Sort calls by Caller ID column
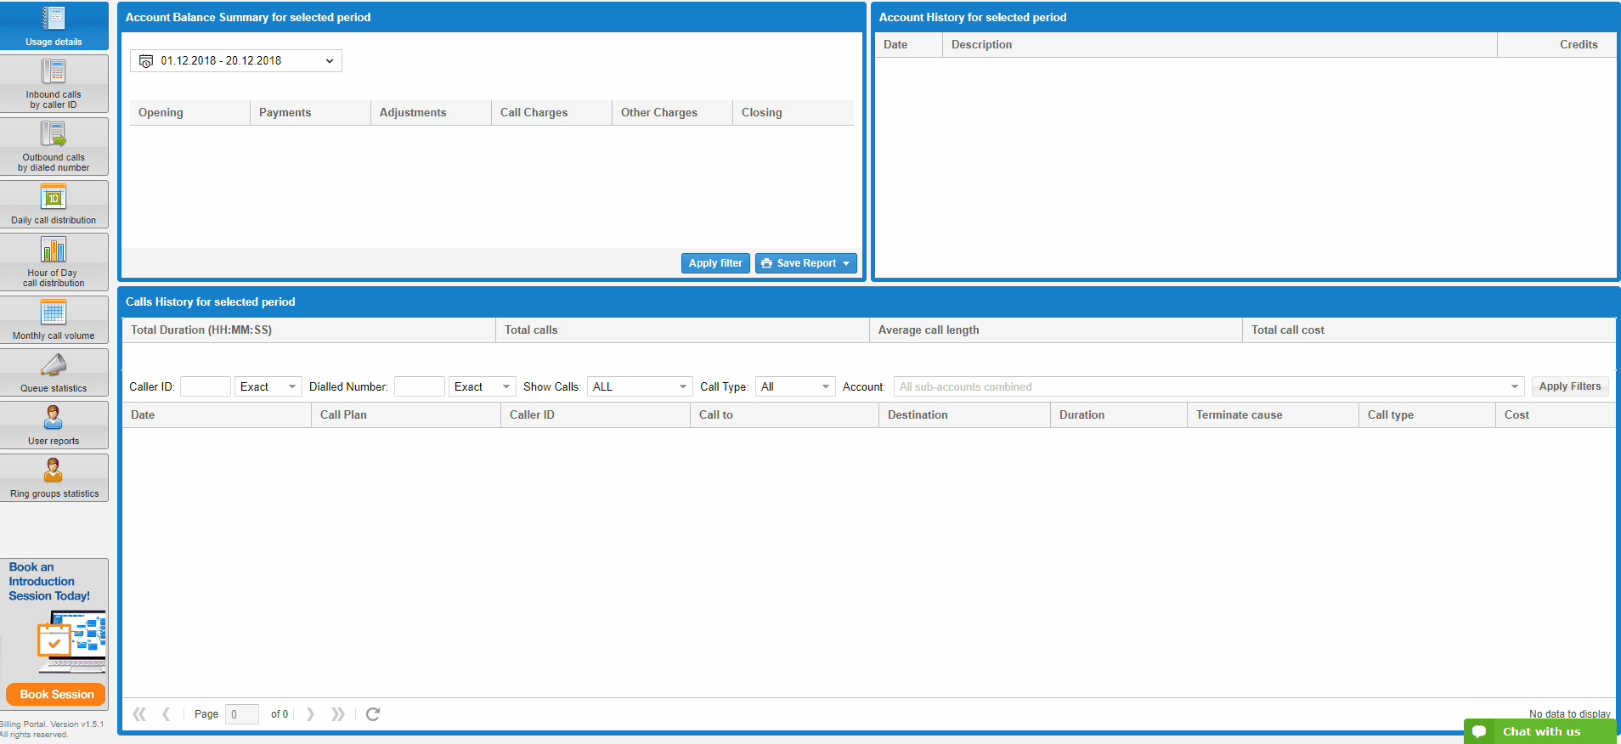Screen dimensions: 1621x744 596,415
